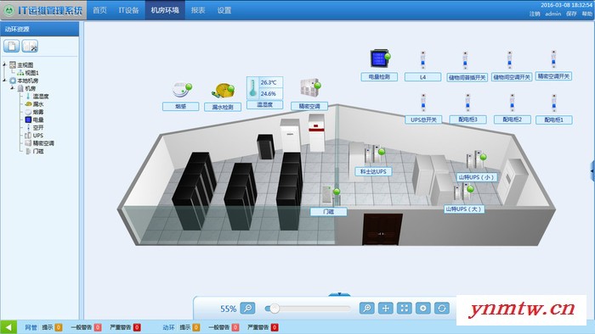
Task: Select UPS in the resource tree
Action: 38,136
